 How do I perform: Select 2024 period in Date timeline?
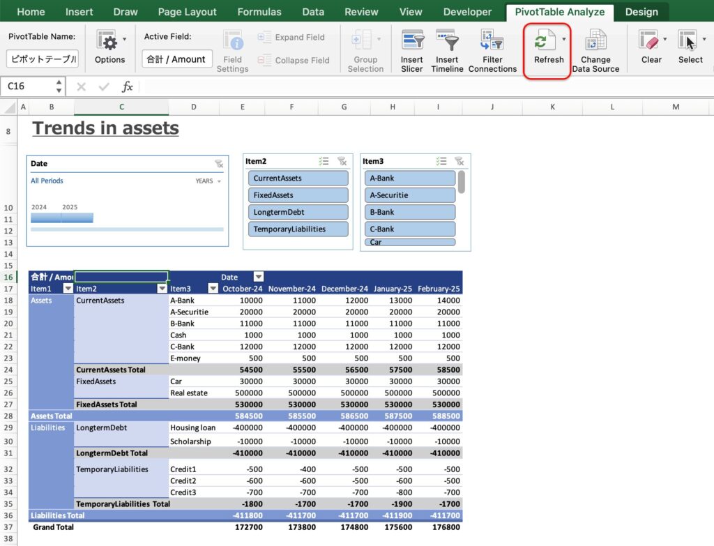pos(45,218)
